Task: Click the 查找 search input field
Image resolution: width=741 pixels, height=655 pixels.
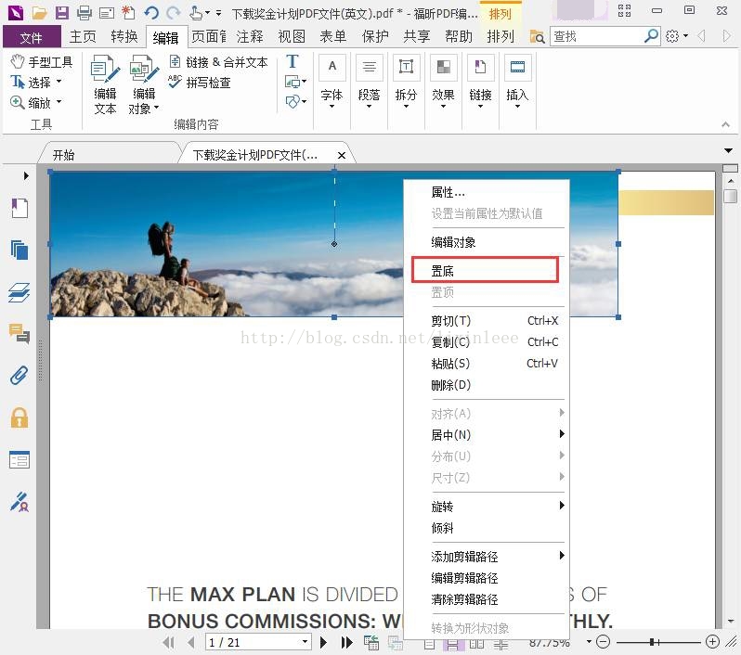Action: pos(596,36)
